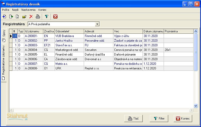Open record info document icon
The height and width of the screenshot is (127, 201).
[18, 16]
